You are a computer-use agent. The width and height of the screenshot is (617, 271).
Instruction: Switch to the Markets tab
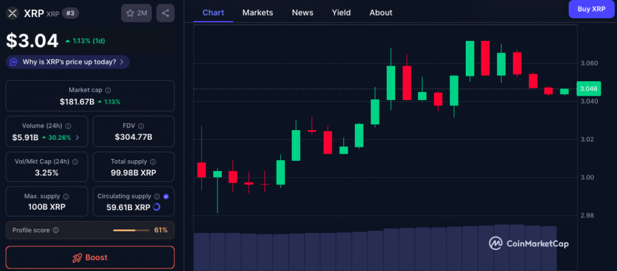[257, 13]
